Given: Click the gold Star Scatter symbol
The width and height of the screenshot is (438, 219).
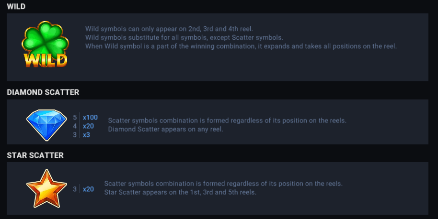Looking at the screenshot, I should (46, 188).
